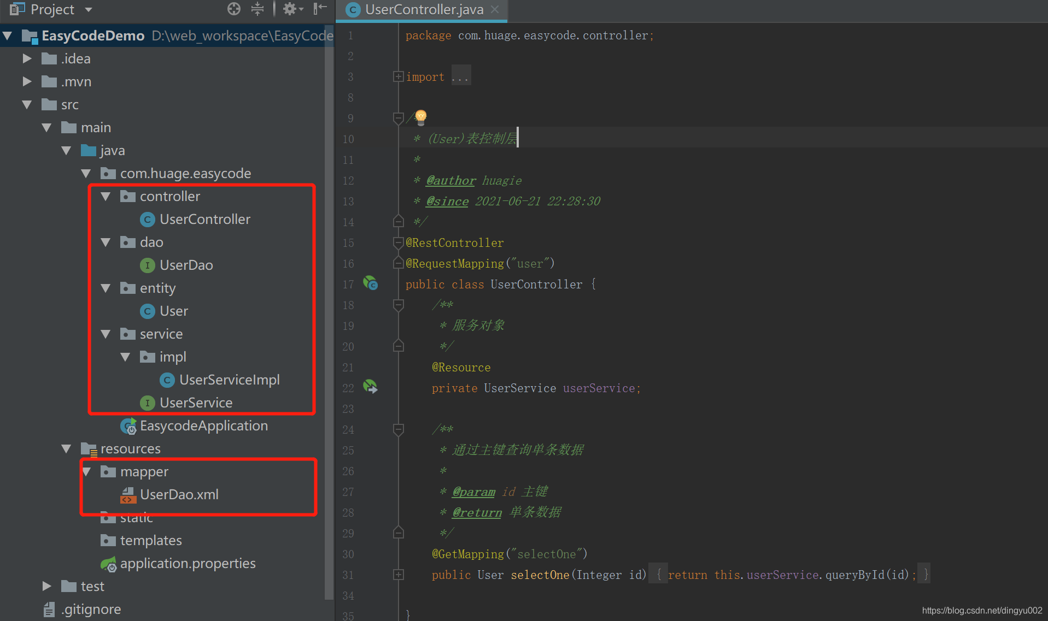This screenshot has width=1048, height=621.
Task: Open the Project view dropdown
Action: click(x=89, y=9)
